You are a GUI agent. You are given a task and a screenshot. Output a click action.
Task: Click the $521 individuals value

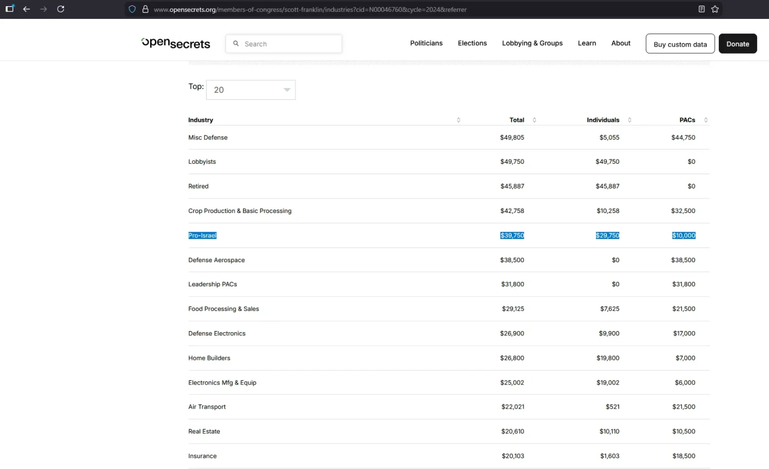click(613, 407)
